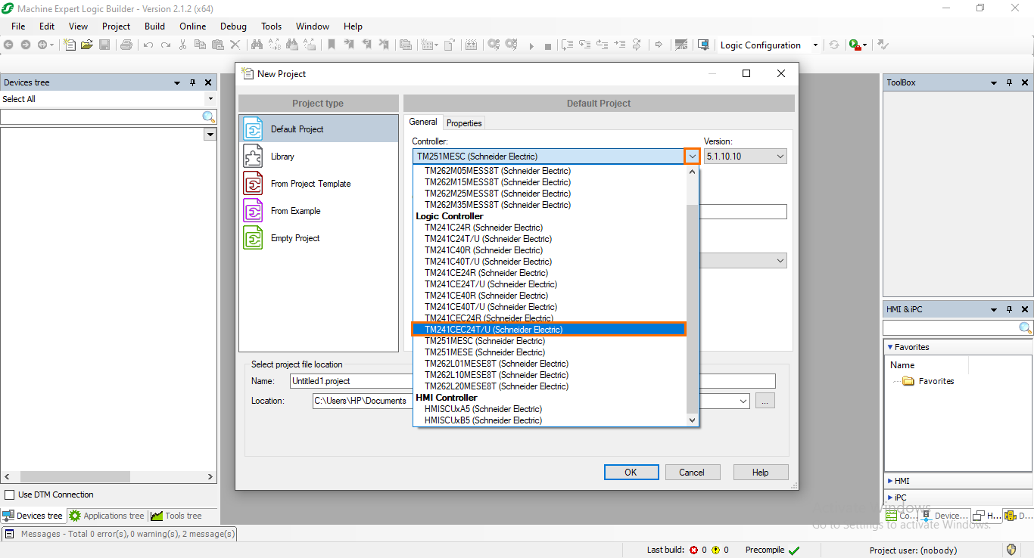This screenshot has width=1034, height=558.
Task: Switch to the Properties tab
Action: point(464,122)
